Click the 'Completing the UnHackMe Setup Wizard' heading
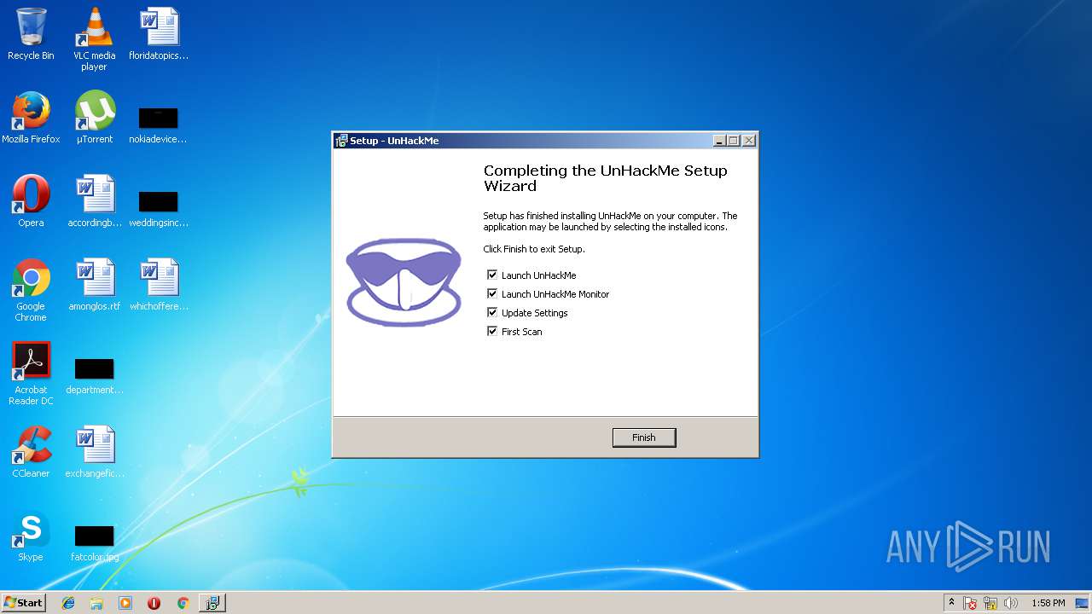The image size is (1092, 614). click(x=606, y=178)
